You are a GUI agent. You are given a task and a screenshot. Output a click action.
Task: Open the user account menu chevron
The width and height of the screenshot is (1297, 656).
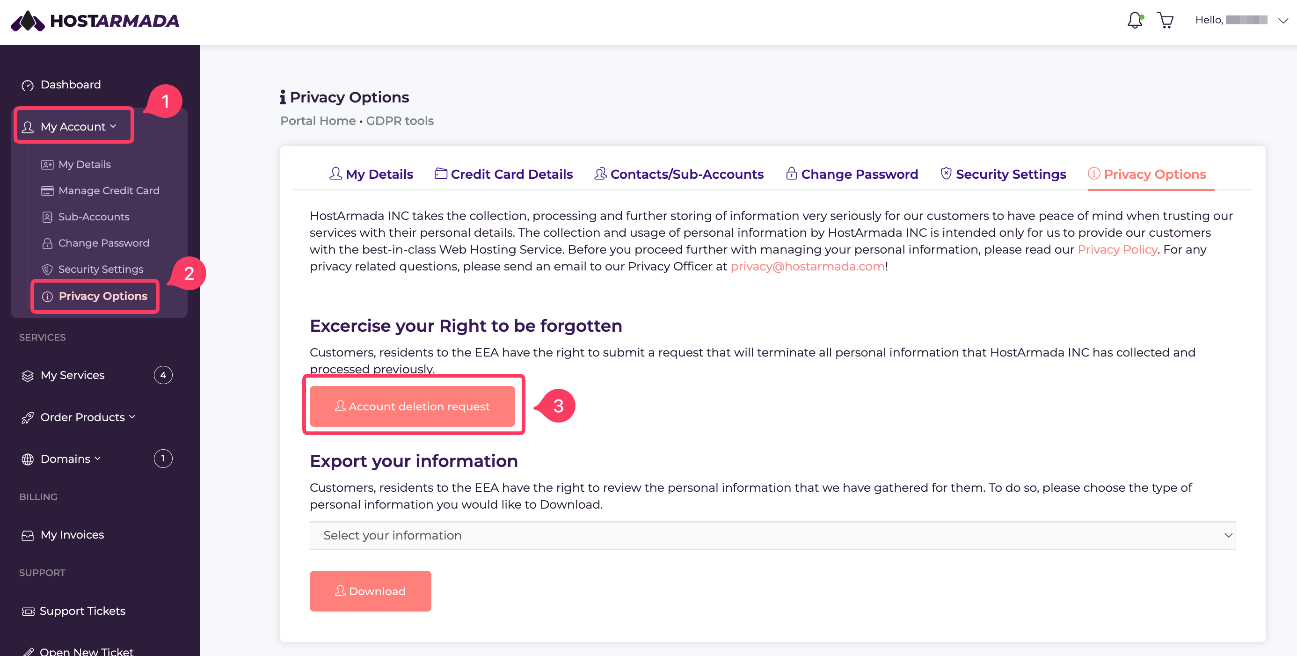[x=1283, y=21]
